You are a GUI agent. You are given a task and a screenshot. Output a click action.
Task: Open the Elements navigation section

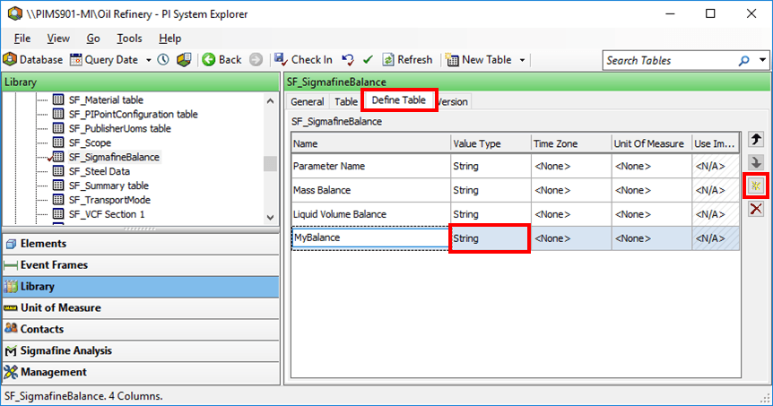click(141, 244)
